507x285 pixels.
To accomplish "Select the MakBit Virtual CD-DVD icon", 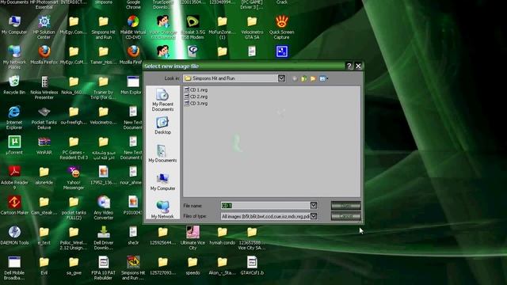I will coord(133,28).
